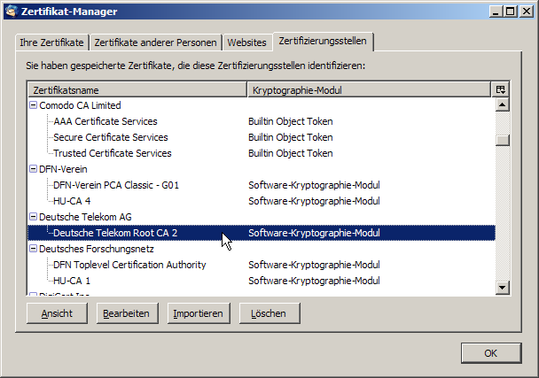Image resolution: width=539 pixels, height=378 pixels.
Task: Collapse the Comodo CA Limited group
Action: [x=33, y=105]
